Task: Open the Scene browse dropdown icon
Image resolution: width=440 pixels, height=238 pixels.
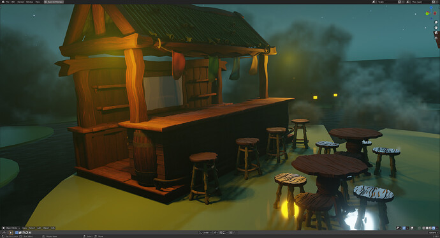Action: click(x=374, y=2)
